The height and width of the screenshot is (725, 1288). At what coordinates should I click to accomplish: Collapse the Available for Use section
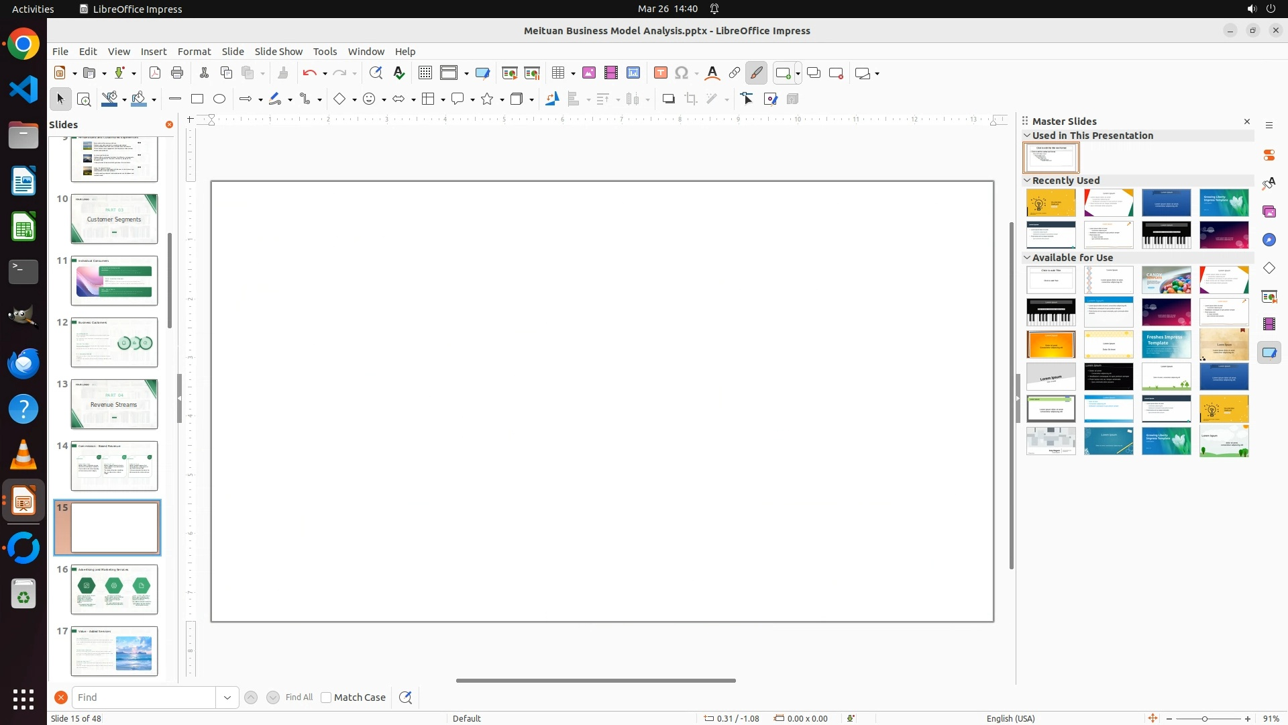point(1027,258)
